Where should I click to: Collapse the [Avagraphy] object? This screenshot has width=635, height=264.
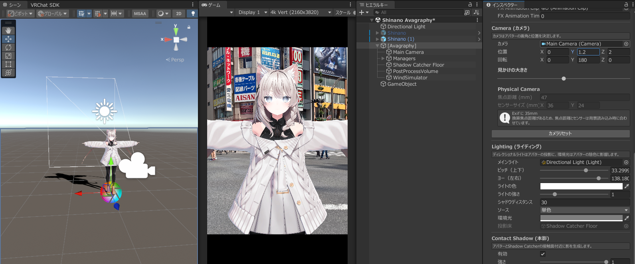click(x=378, y=46)
